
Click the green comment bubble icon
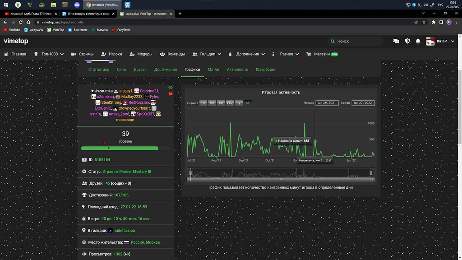(x=171, y=88)
